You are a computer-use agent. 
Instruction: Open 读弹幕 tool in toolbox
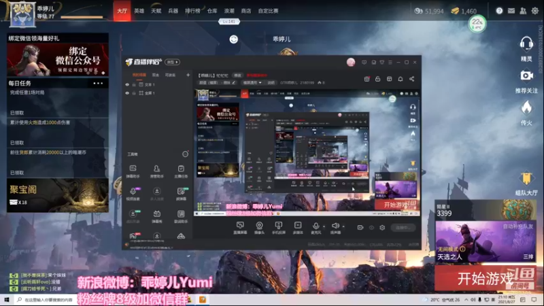click(x=181, y=194)
